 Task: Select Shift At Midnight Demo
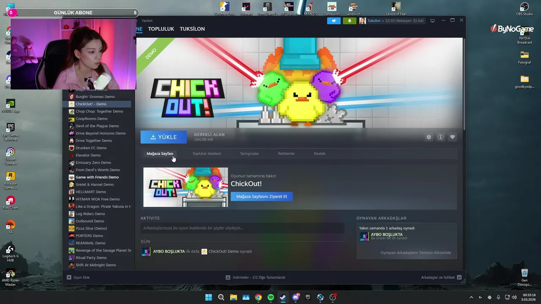click(x=96, y=265)
